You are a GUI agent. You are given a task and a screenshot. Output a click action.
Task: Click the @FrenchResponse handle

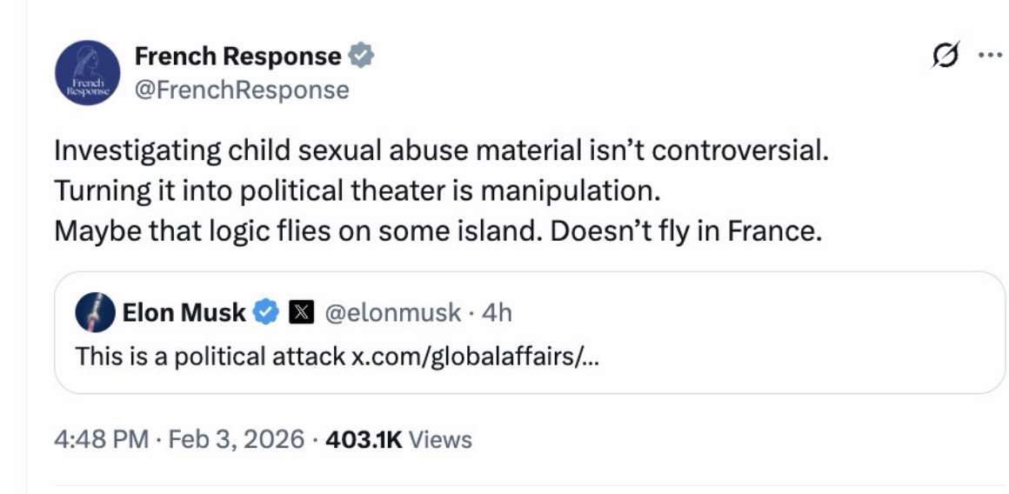[x=241, y=90]
